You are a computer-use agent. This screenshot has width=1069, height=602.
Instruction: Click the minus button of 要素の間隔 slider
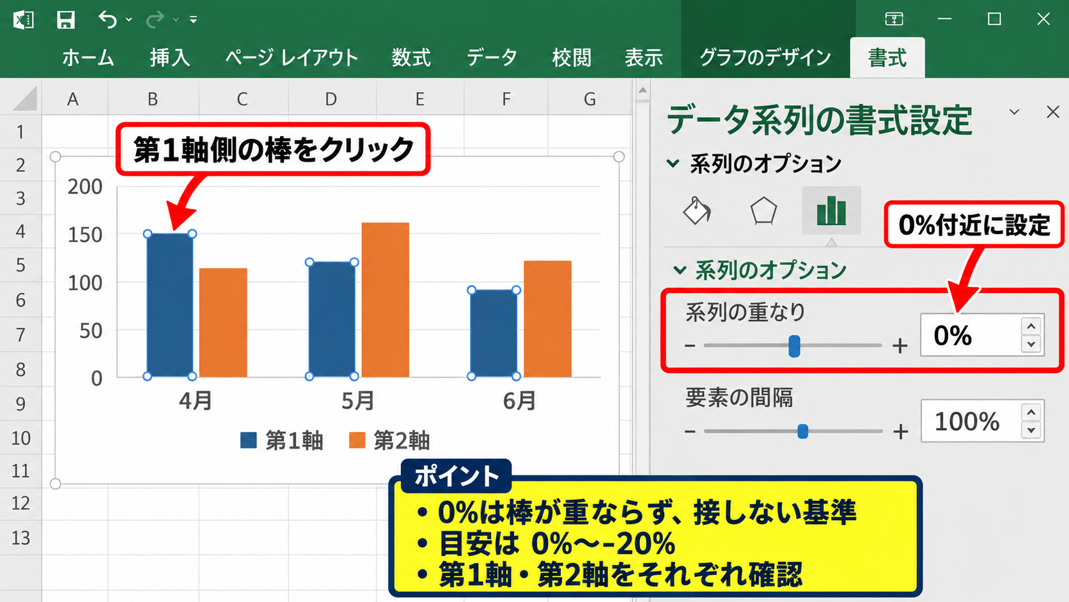pyautogui.click(x=690, y=432)
